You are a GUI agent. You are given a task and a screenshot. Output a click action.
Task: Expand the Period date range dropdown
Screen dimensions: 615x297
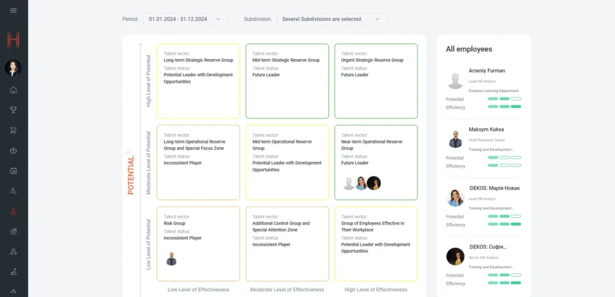[185, 19]
